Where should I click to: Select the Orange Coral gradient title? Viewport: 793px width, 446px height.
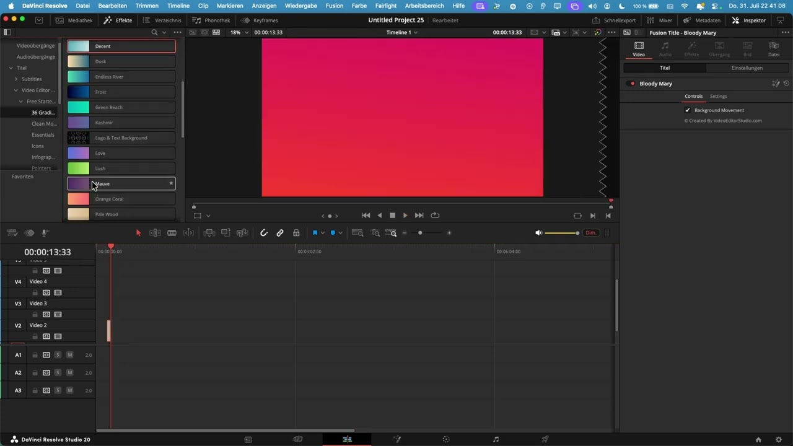pyautogui.click(x=121, y=199)
